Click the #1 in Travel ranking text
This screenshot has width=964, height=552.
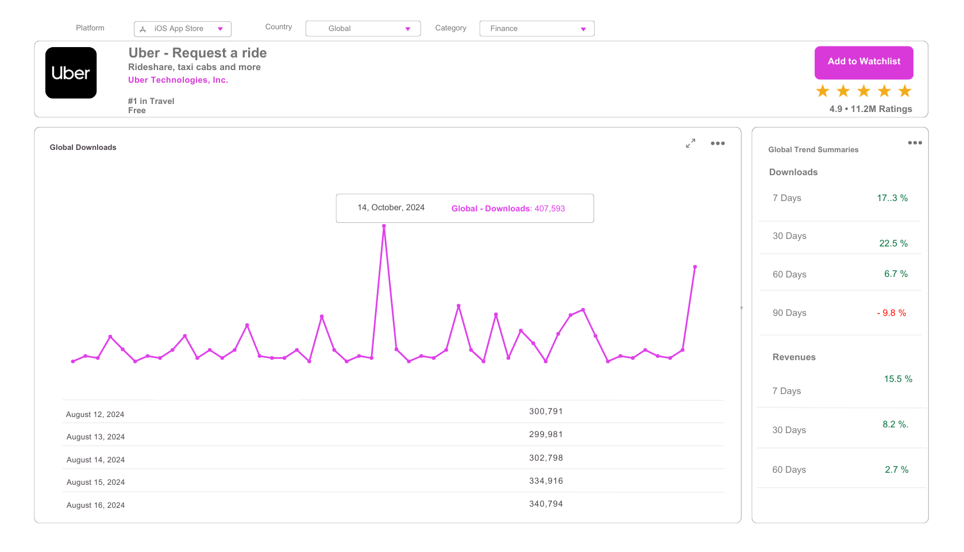[151, 101]
